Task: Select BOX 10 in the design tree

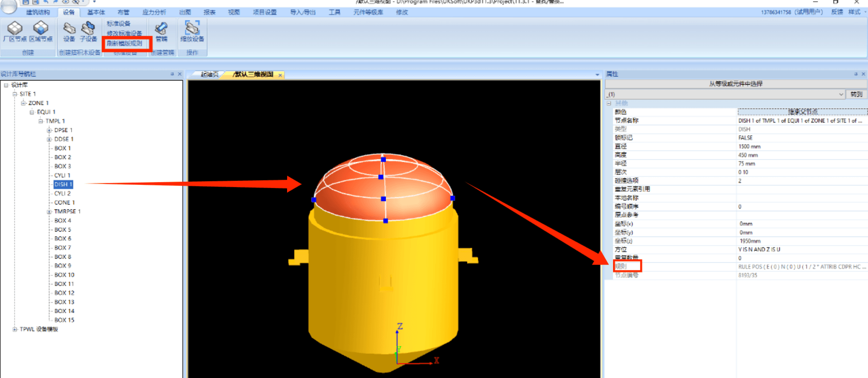Action: pyautogui.click(x=64, y=275)
